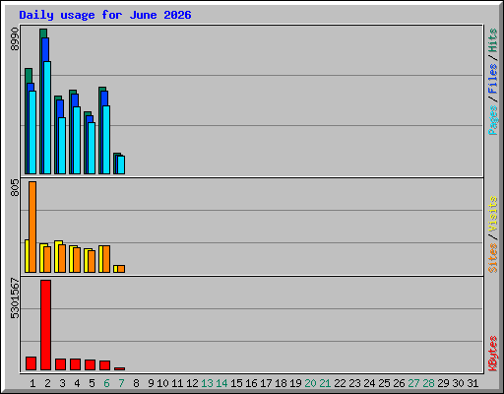Click the day 26 axis label
504x394 pixels.
[399, 383]
